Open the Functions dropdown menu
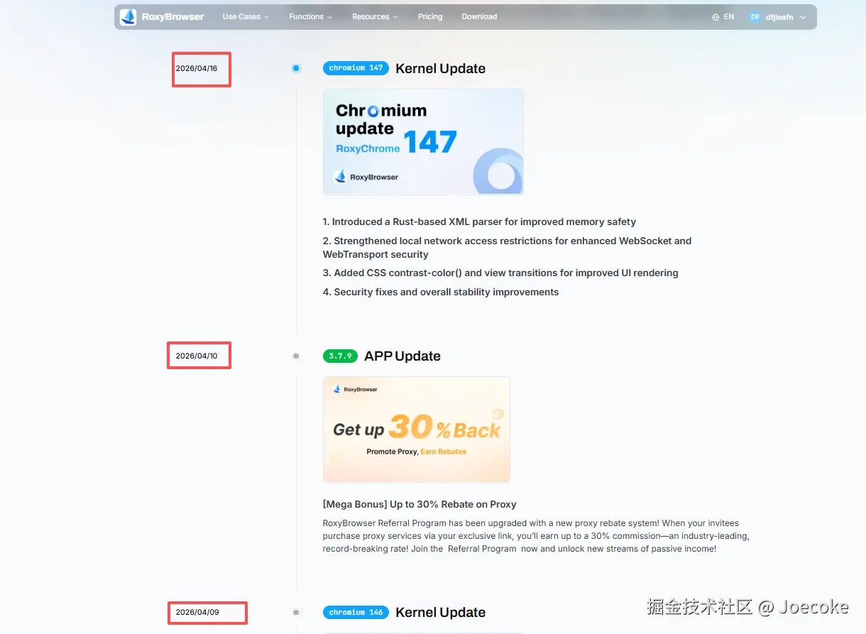The height and width of the screenshot is (634, 866). [311, 16]
